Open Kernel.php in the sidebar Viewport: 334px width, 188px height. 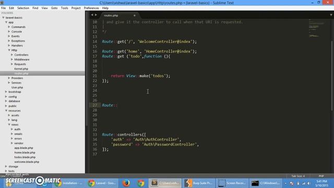[21, 69]
